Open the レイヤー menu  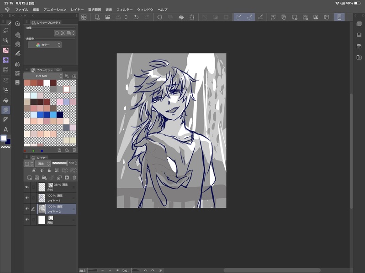coord(77,10)
